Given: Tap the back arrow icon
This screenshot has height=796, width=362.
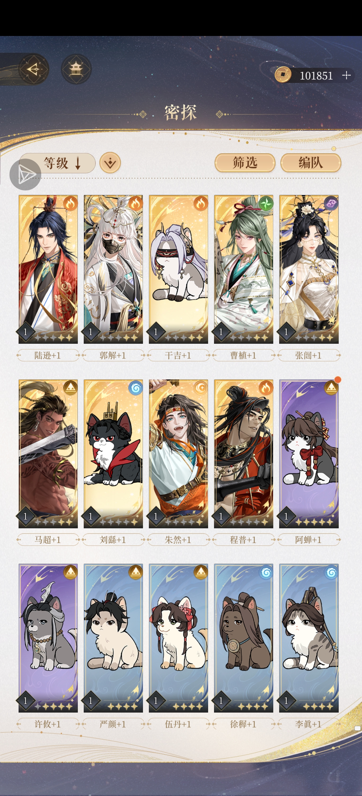Looking at the screenshot, I should point(34,69).
